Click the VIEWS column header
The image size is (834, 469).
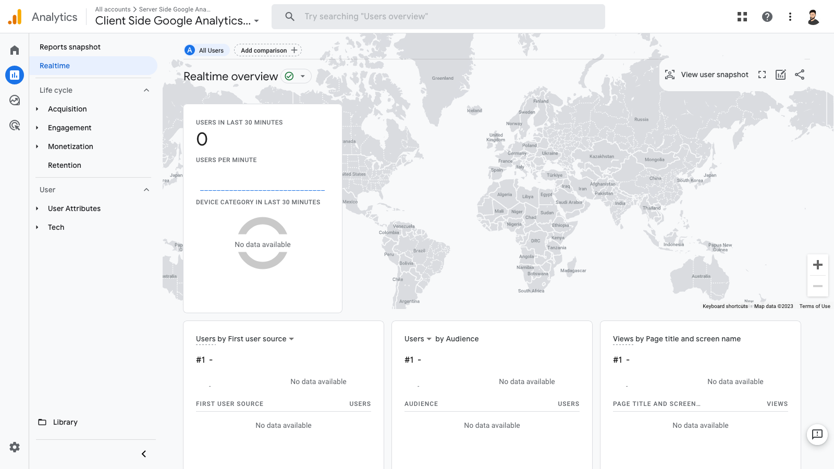point(777,404)
